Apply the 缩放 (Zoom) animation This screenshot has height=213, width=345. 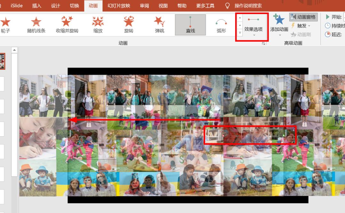[97, 24]
